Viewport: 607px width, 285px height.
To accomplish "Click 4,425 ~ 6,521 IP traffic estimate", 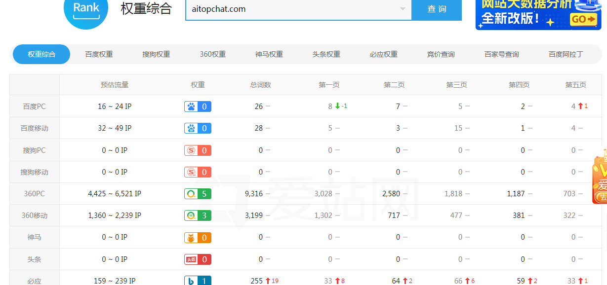I will pos(115,193).
